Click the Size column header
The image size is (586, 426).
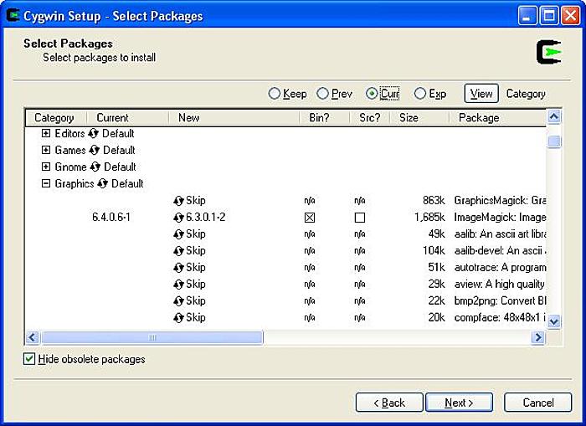coord(419,118)
